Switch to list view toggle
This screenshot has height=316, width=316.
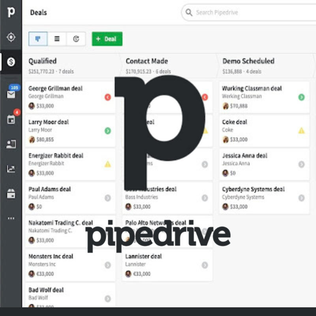tap(57, 39)
